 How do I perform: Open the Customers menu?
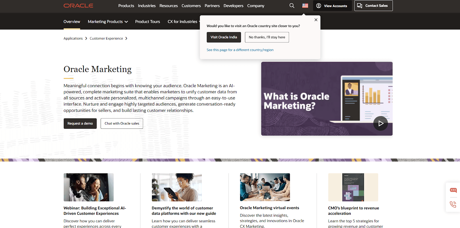[191, 6]
